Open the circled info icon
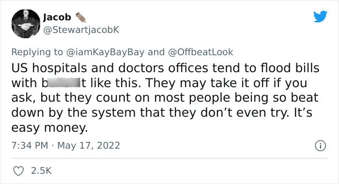This screenshot has height=184, width=339. pyautogui.click(x=320, y=146)
